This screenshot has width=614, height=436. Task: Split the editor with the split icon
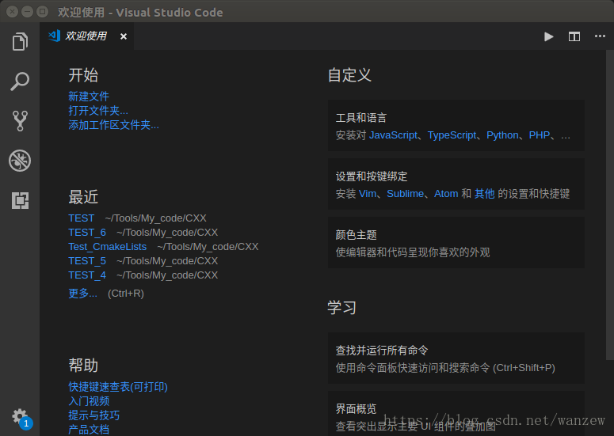click(x=574, y=36)
